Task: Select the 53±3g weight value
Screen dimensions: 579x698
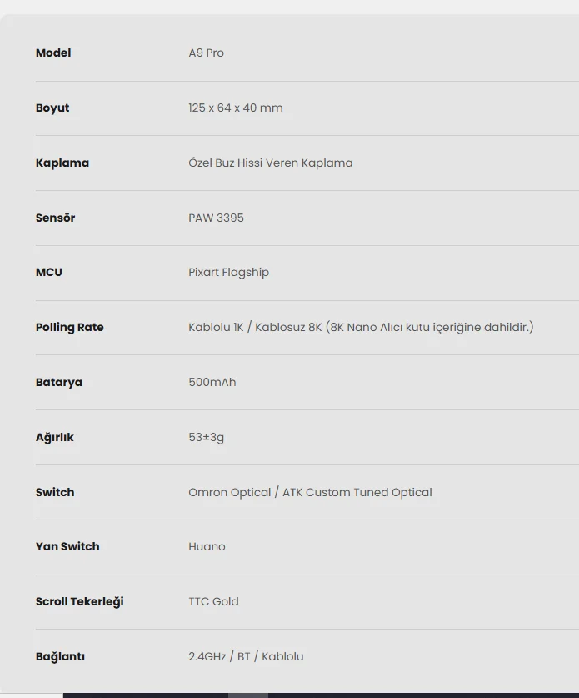Action: click(207, 438)
